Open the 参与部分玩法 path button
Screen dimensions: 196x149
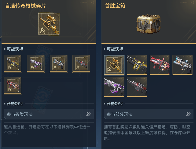click(149, 114)
